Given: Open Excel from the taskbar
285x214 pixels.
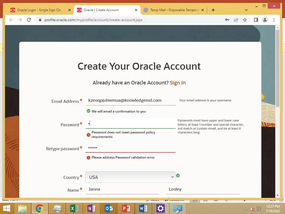Looking at the screenshot, I should [74, 208].
